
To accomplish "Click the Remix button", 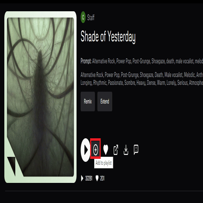I will [x=88, y=101].
